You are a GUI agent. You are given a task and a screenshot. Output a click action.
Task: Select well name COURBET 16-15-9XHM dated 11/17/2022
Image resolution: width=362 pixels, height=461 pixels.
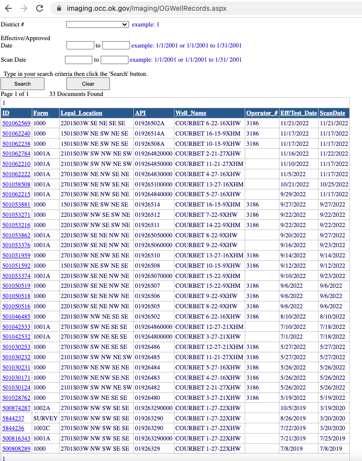tap(208, 134)
